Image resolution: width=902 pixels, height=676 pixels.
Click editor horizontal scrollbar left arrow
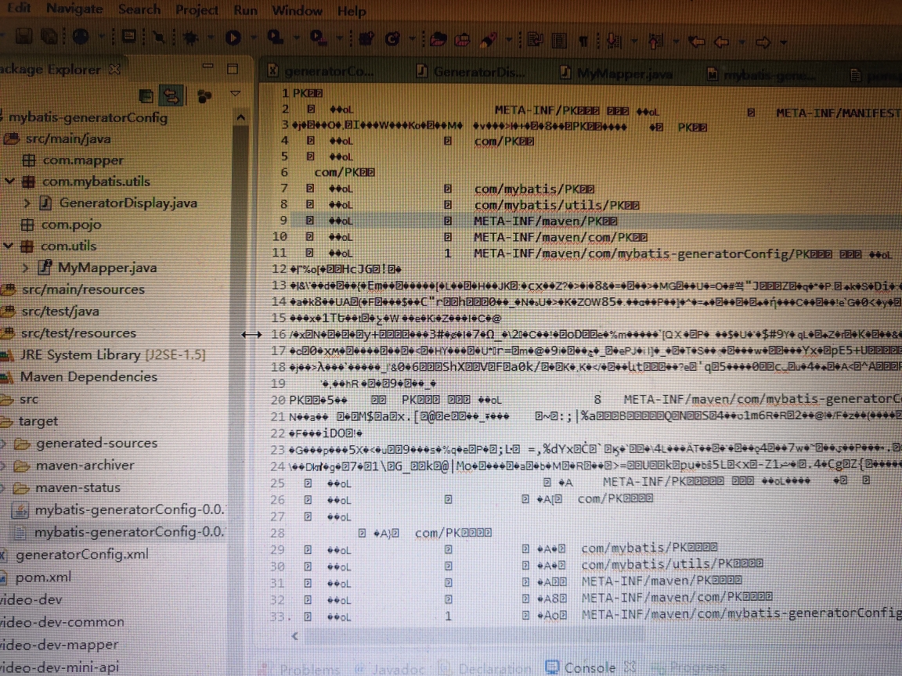(294, 636)
